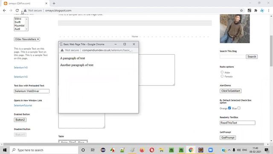Image resolution: width=273 pixels, height=154 pixels.
Task: Click the ReadThisText readonly textbox
Action: click(238, 123)
